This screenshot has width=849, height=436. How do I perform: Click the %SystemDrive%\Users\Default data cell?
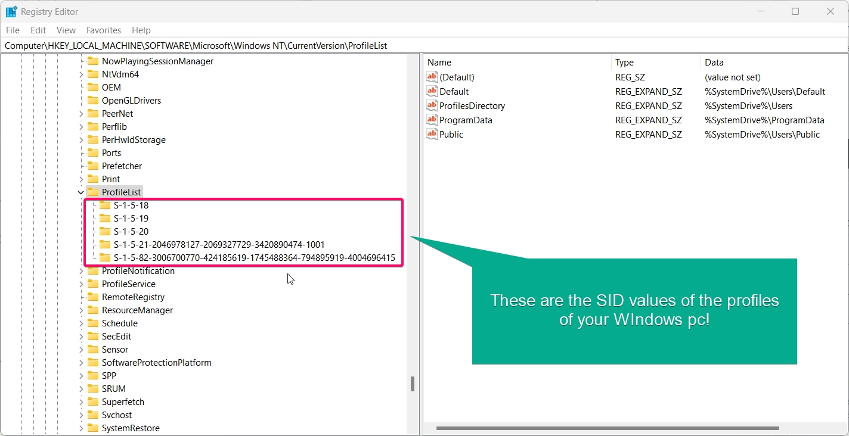pyautogui.click(x=765, y=91)
